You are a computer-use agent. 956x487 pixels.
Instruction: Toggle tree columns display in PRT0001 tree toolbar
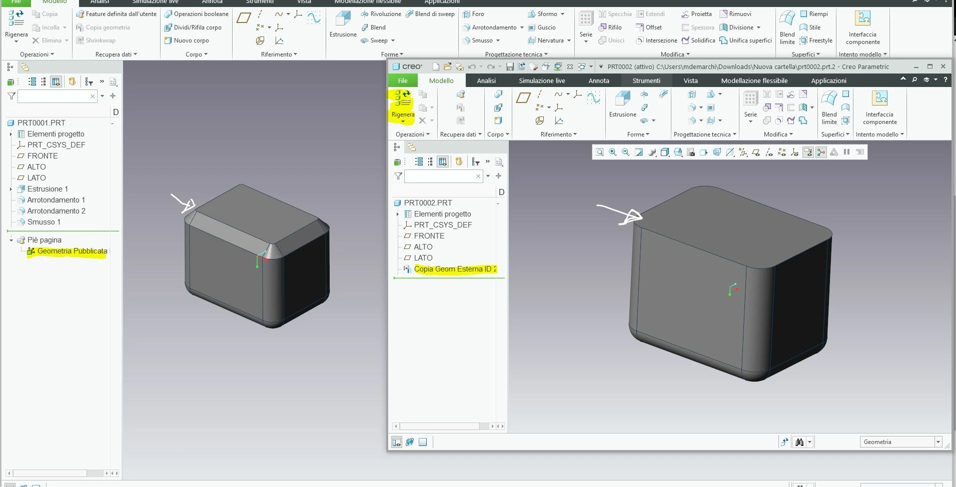[56, 81]
